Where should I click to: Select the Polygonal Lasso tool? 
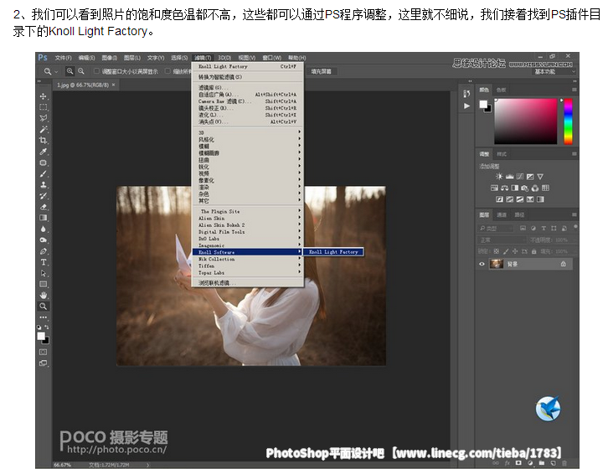(43, 118)
